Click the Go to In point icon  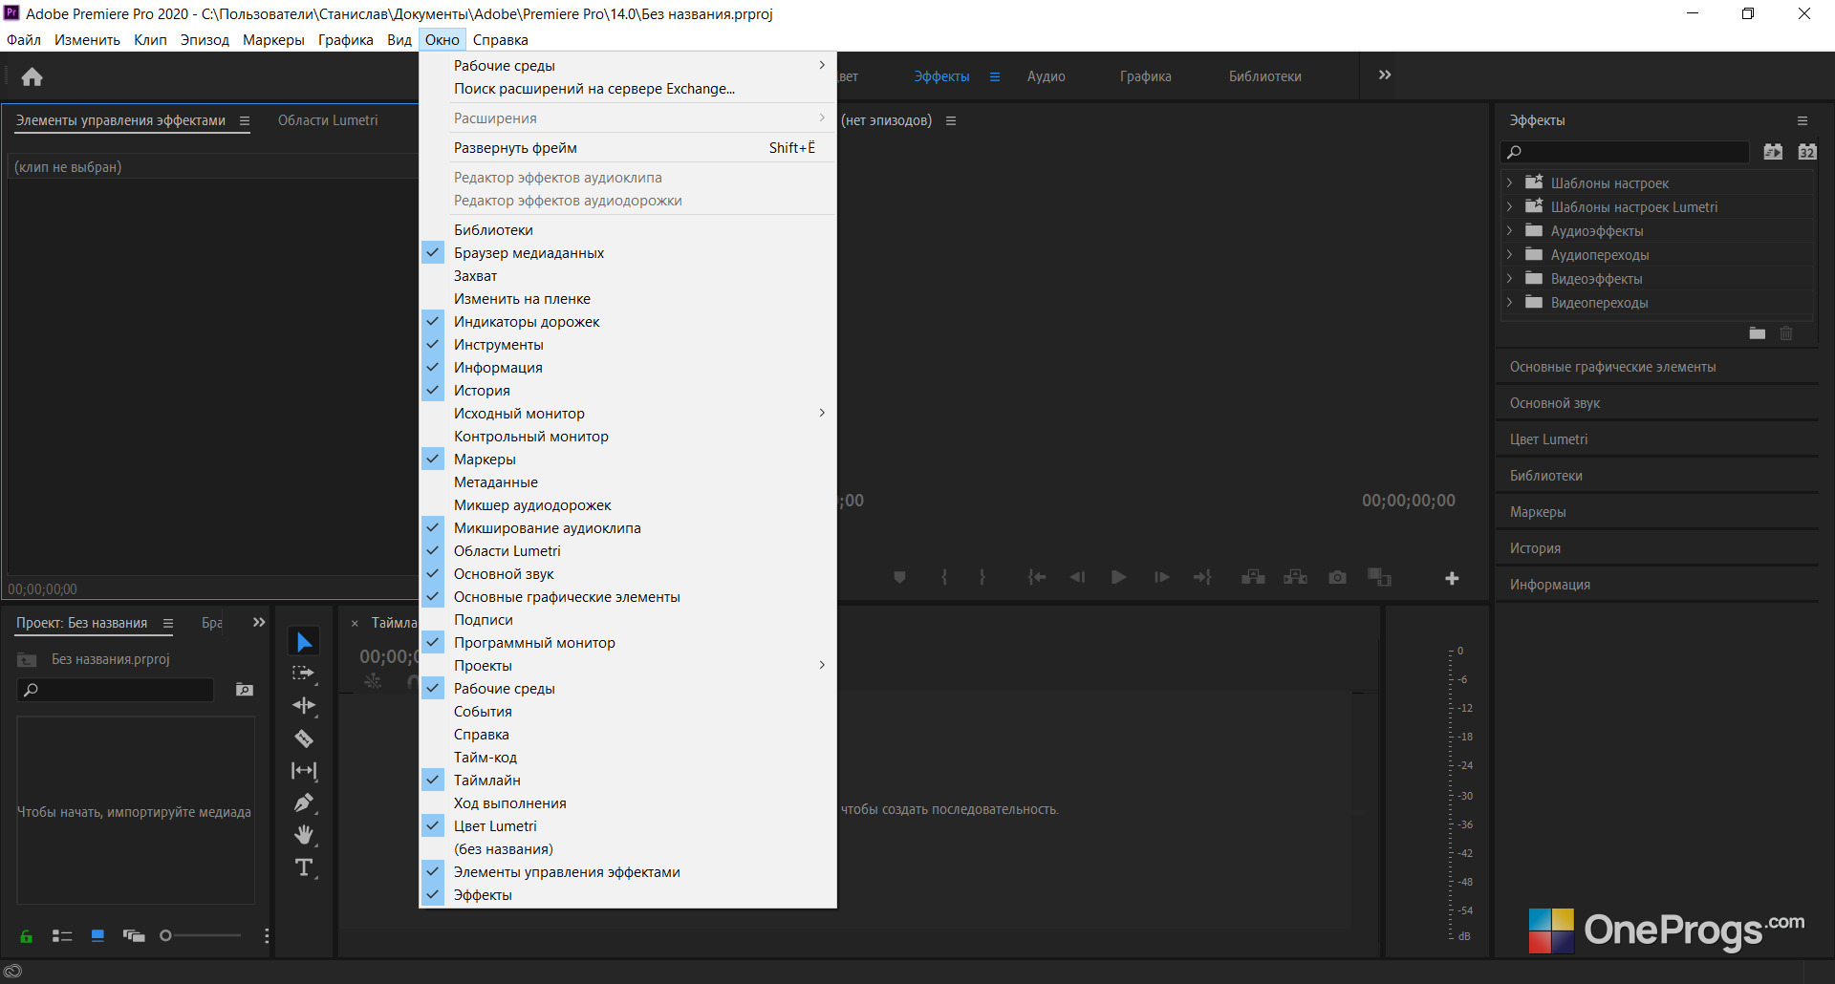coord(1037,578)
